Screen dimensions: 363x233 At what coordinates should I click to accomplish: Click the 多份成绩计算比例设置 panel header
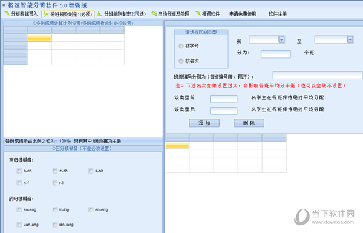(x=83, y=23)
